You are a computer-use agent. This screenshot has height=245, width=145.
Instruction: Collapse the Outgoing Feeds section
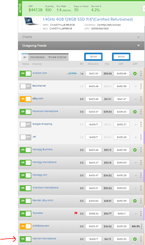(x=81, y=46)
